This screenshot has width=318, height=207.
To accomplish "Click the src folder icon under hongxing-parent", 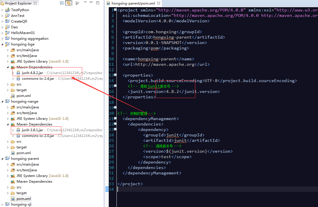I will pyautogui.click(x=13, y=187).
